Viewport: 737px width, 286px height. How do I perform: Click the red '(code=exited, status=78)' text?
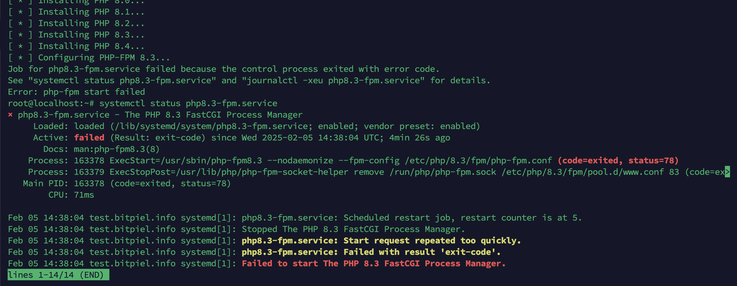[618, 160]
